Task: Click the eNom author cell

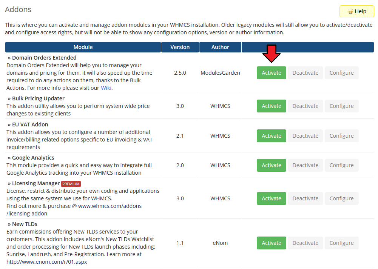Action: (220, 243)
